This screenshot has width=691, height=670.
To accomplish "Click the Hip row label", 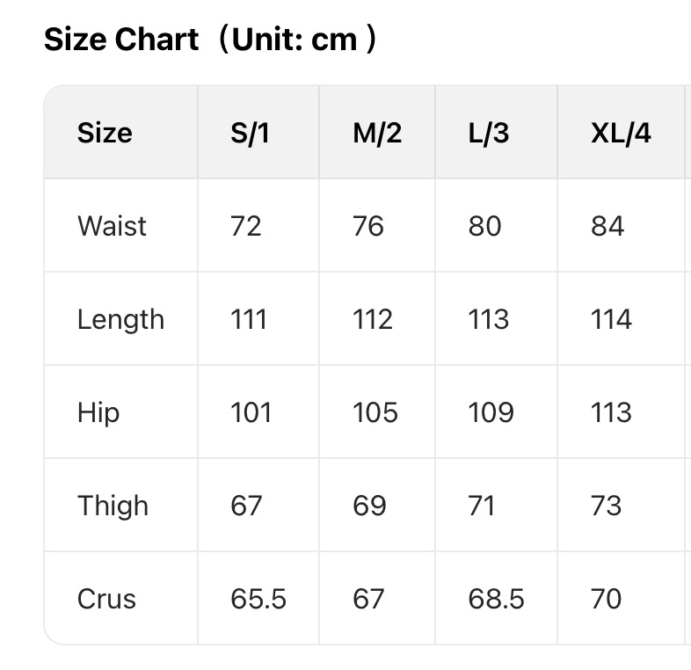I will coord(98,412).
